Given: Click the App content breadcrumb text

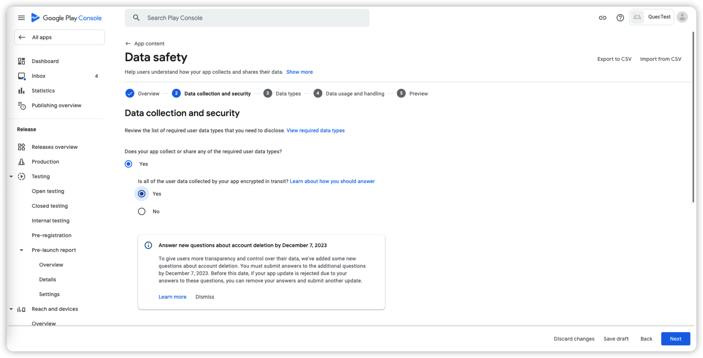Looking at the screenshot, I should (149, 43).
